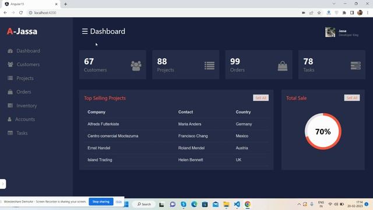
Task: Click the Helen Bennett contact cell
Action: pyautogui.click(x=191, y=160)
